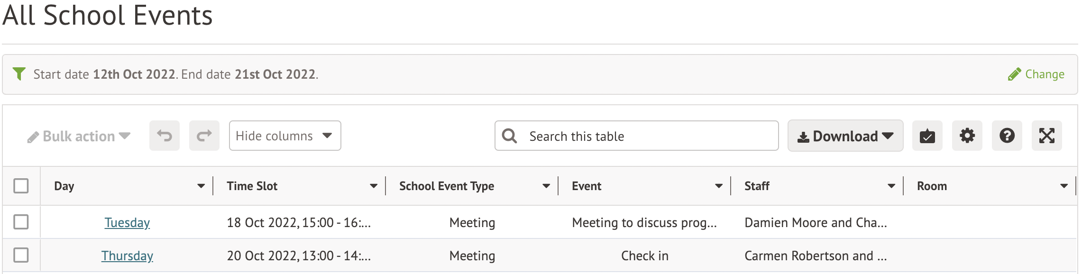Open the Time Slot column menu arrow
This screenshot has height=274, width=1082.
click(x=374, y=186)
